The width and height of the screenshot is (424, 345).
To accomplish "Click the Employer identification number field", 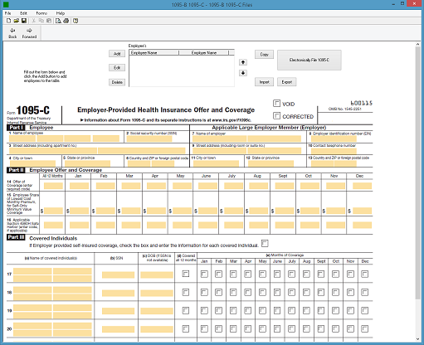I will pos(334,138).
